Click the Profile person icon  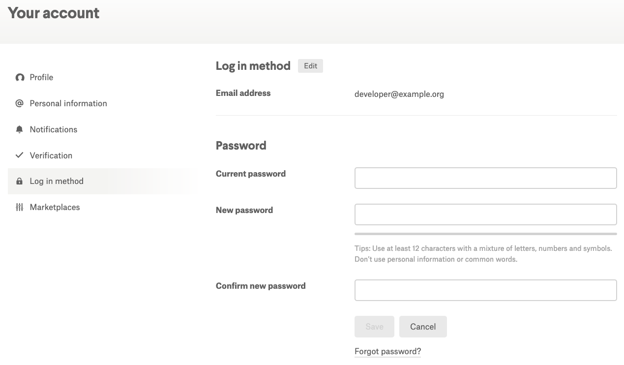click(20, 78)
